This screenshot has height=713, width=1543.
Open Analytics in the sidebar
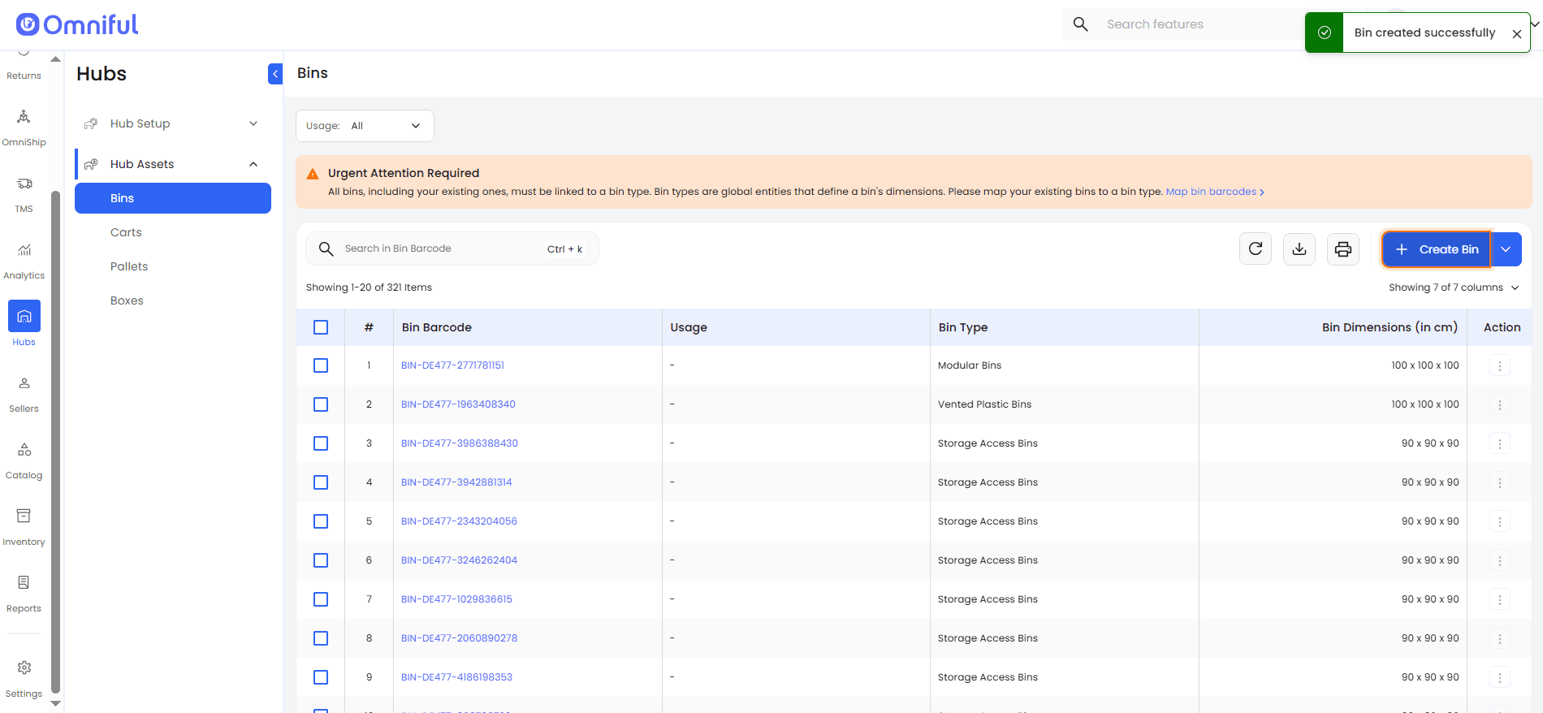tap(24, 261)
